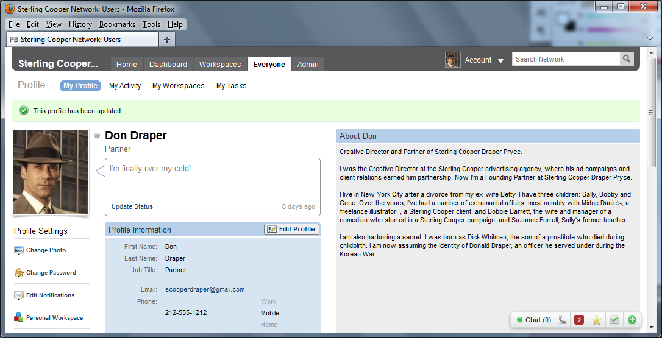Click the Change Photo icon
The height and width of the screenshot is (338, 662).
click(19, 250)
